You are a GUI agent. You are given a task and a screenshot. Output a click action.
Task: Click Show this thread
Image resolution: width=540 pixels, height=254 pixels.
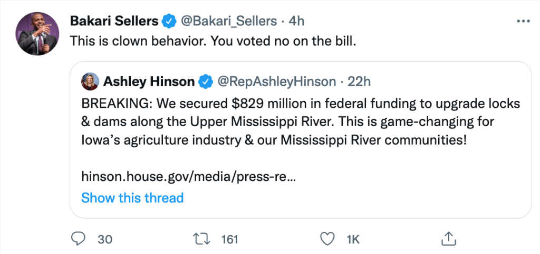132,198
